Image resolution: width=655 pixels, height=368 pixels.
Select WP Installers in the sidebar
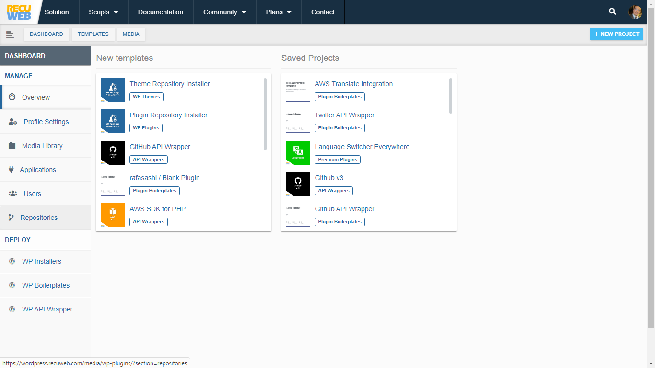(45, 261)
